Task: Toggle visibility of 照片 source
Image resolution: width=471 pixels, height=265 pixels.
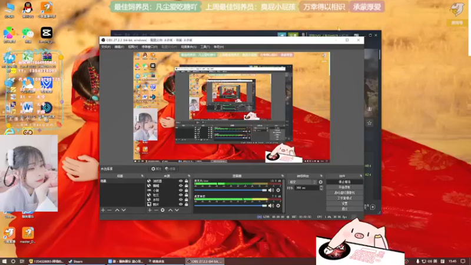Action: click(x=181, y=204)
